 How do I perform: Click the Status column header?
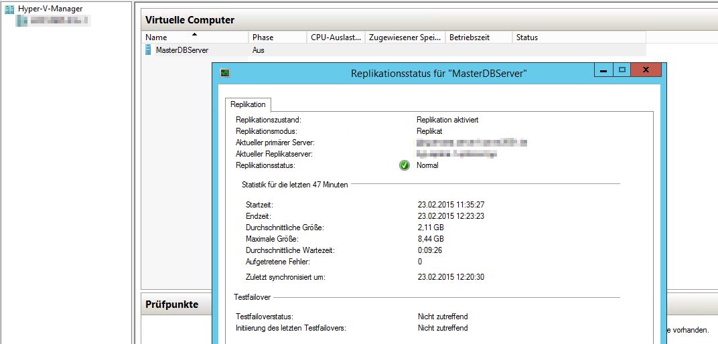click(527, 37)
